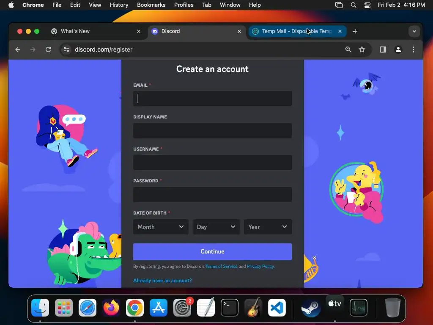Click the Continue button

212,252
